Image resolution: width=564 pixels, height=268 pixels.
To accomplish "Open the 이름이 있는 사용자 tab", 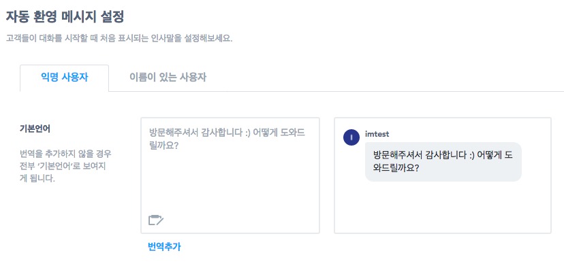I will (x=168, y=78).
